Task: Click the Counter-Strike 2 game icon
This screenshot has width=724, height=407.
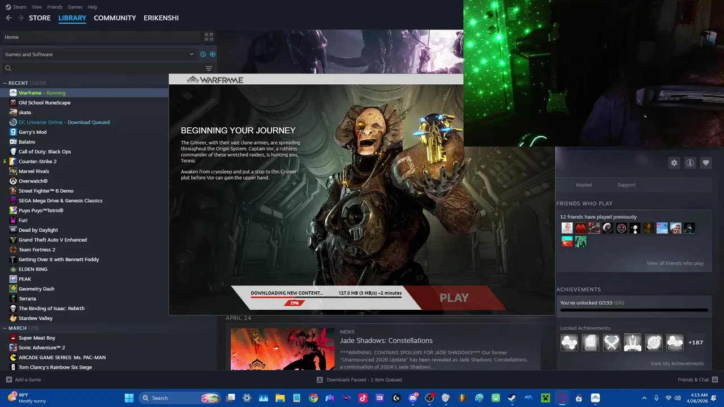Action: coord(13,161)
